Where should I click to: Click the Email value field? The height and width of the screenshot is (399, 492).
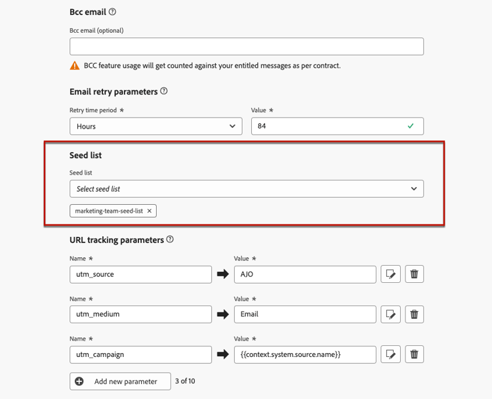305,314
